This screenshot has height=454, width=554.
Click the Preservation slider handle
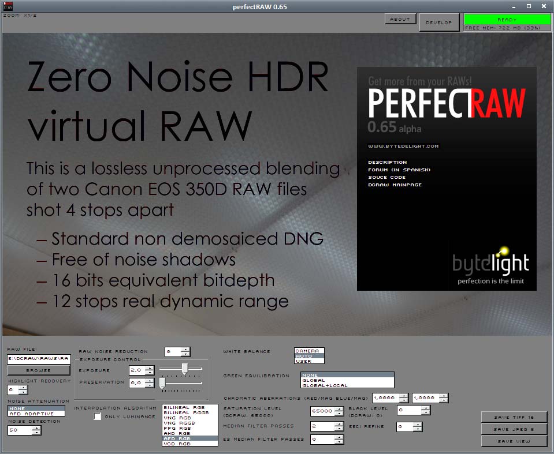click(162, 383)
